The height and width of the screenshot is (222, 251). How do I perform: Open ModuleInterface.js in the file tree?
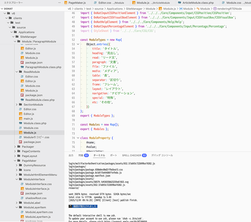click(x=37, y=189)
